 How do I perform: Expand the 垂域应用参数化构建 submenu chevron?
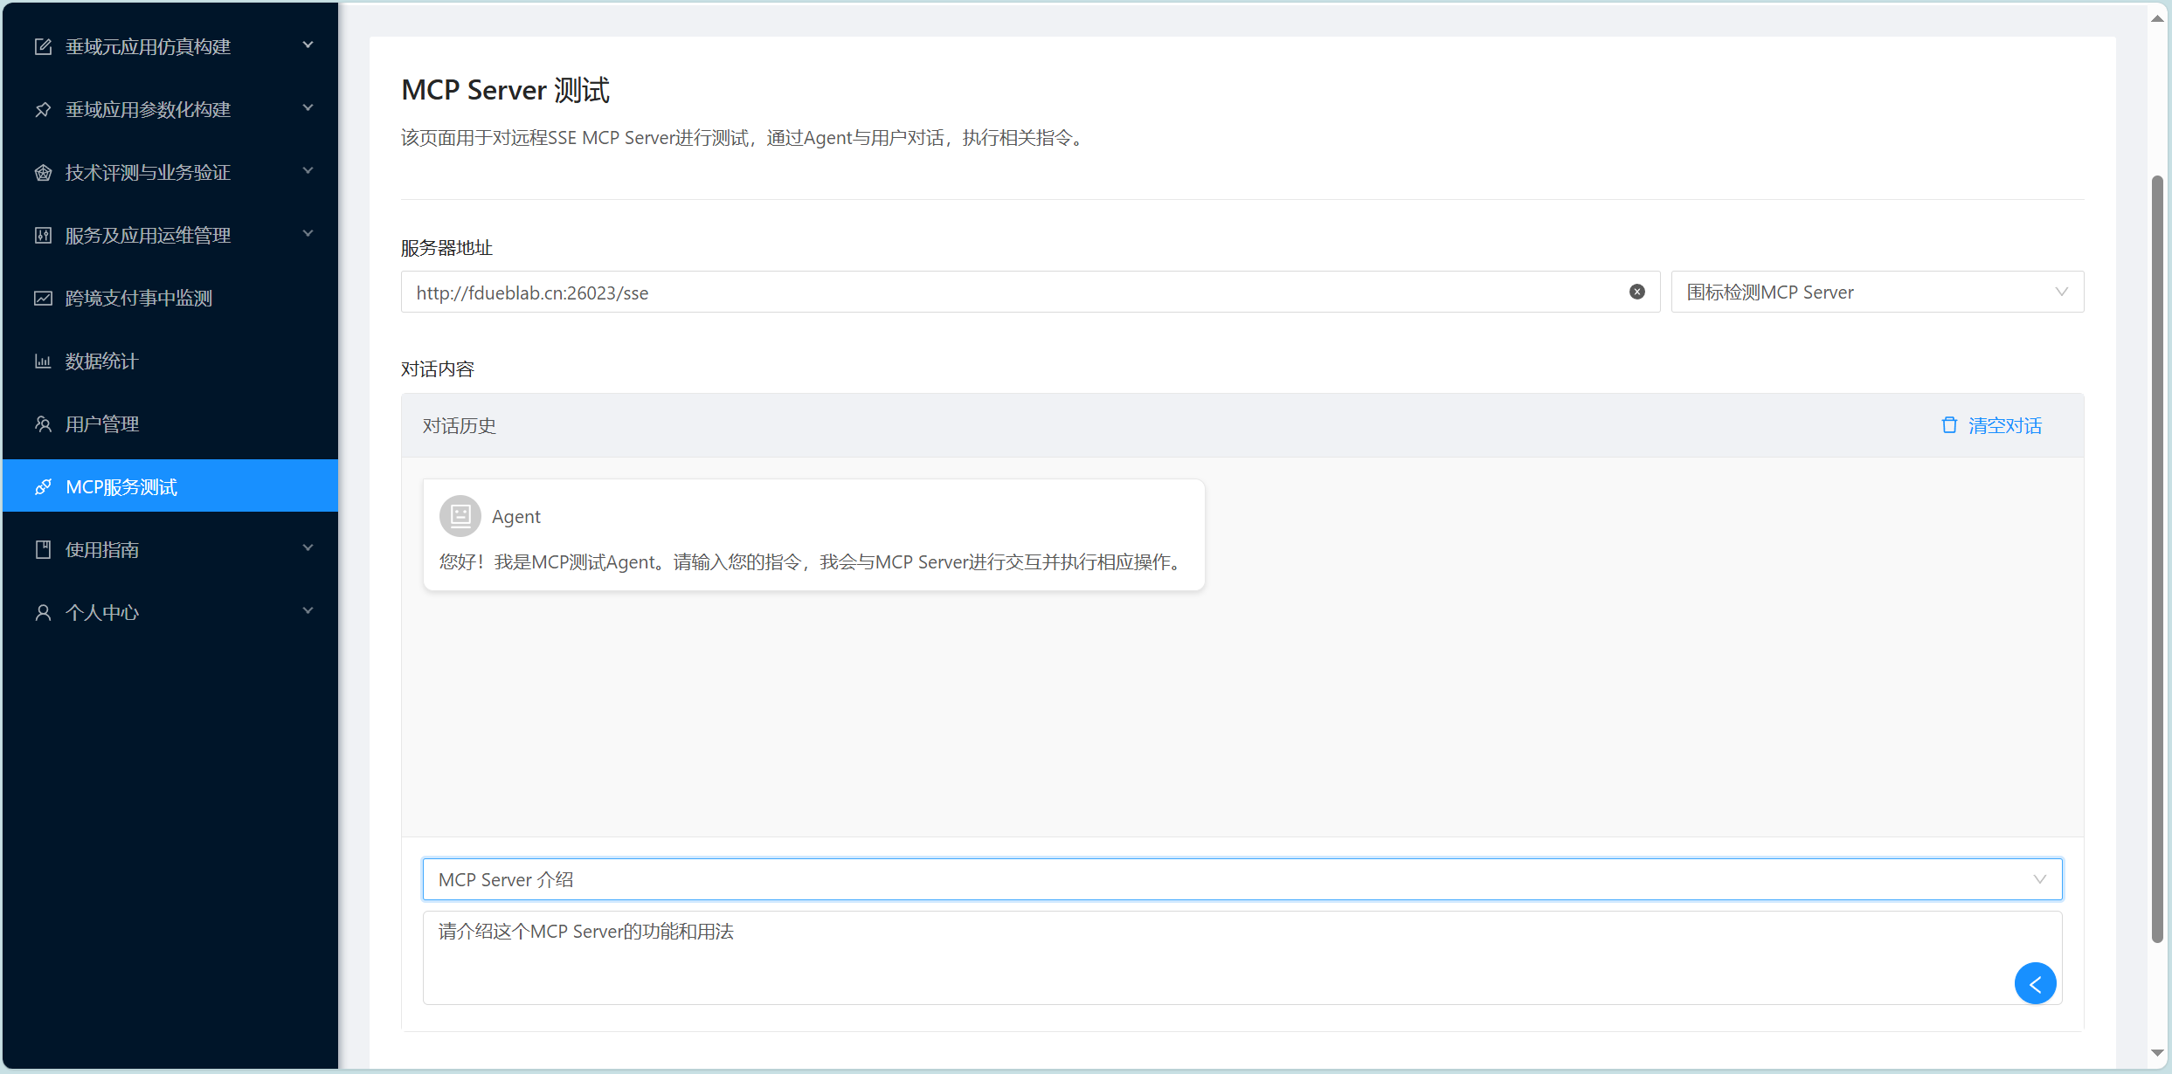pyautogui.click(x=308, y=107)
